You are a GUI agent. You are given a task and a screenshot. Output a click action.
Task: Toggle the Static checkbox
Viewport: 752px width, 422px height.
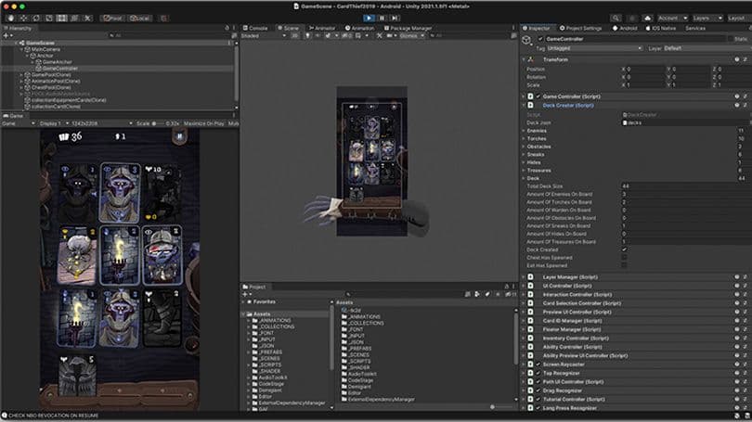[731, 39]
